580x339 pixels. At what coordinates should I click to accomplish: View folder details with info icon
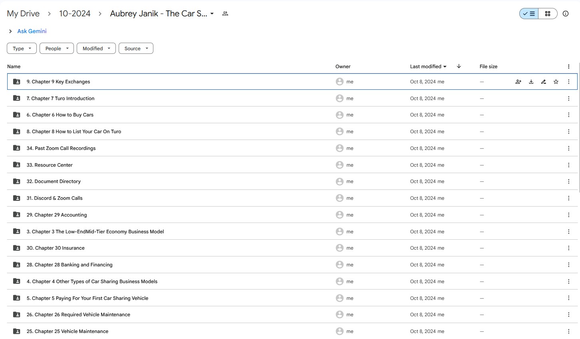coord(565,14)
